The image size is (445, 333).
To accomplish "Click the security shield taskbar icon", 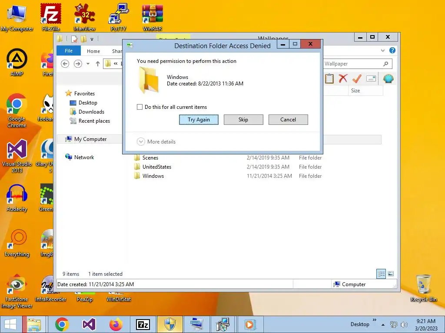I will pyautogui.click(x=170, y=324).
